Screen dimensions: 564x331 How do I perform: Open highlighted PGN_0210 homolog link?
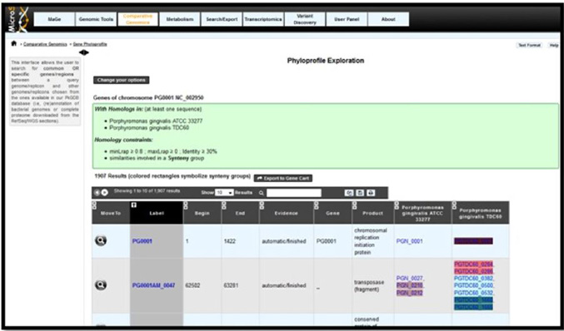point(410,285)
